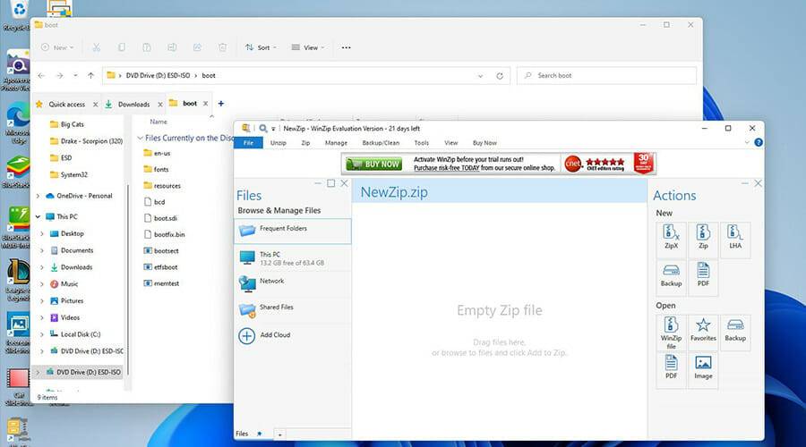This screenshot has height=447, width=806.
Task: Select Drake - Scorpion (320) folder
Action: pyautogui.click(x=86, y=141)
